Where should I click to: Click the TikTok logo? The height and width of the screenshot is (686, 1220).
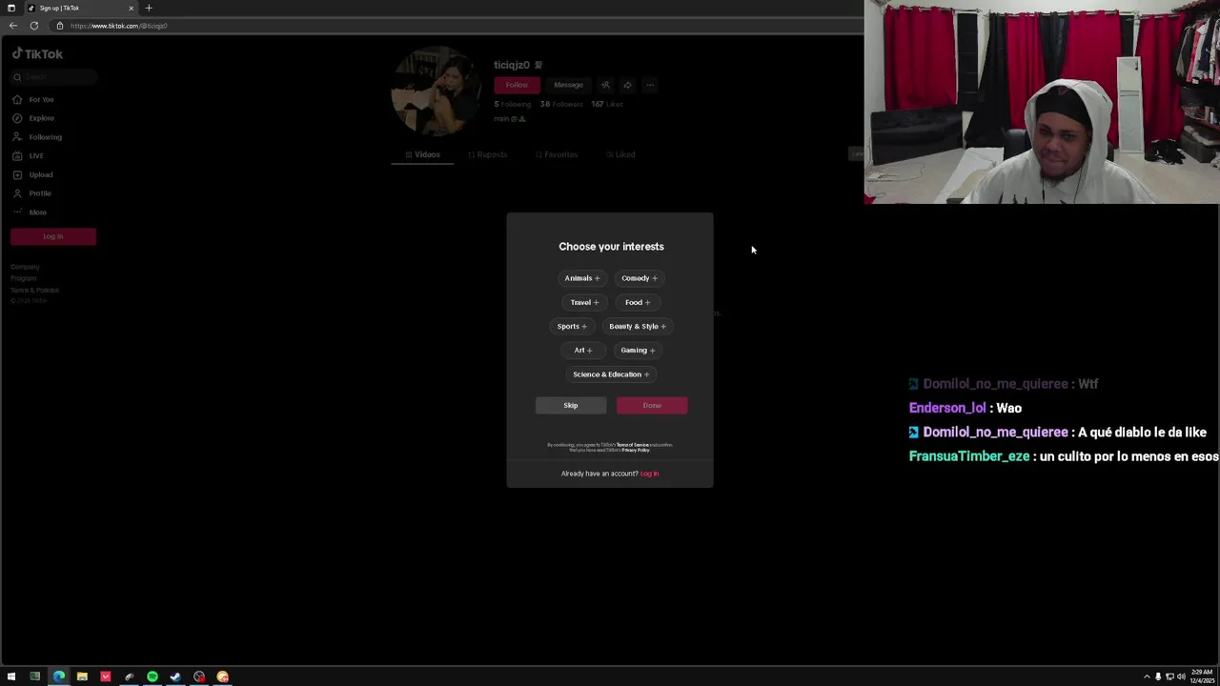(x=38, y=54)
